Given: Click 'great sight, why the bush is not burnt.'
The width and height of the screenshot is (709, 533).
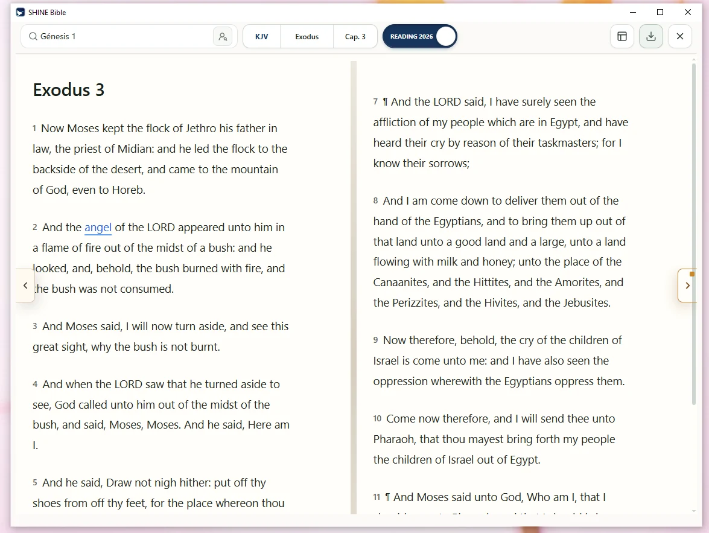Looking at the screenshot, I should 126,347.
